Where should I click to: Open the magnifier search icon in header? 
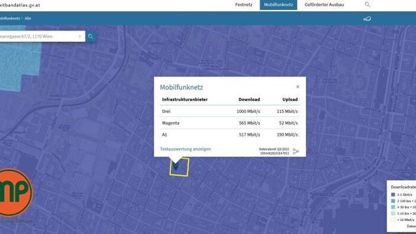pyautogui.click(x=367, y=4)
